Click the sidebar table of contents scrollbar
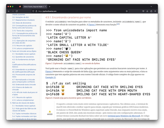Viewport: 164px width, 128px height. (40, 31)
